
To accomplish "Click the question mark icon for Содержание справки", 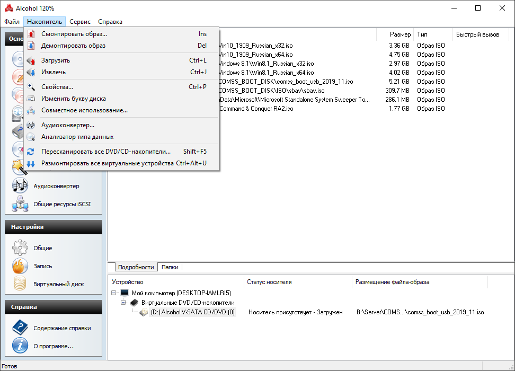I will (20, 328).
